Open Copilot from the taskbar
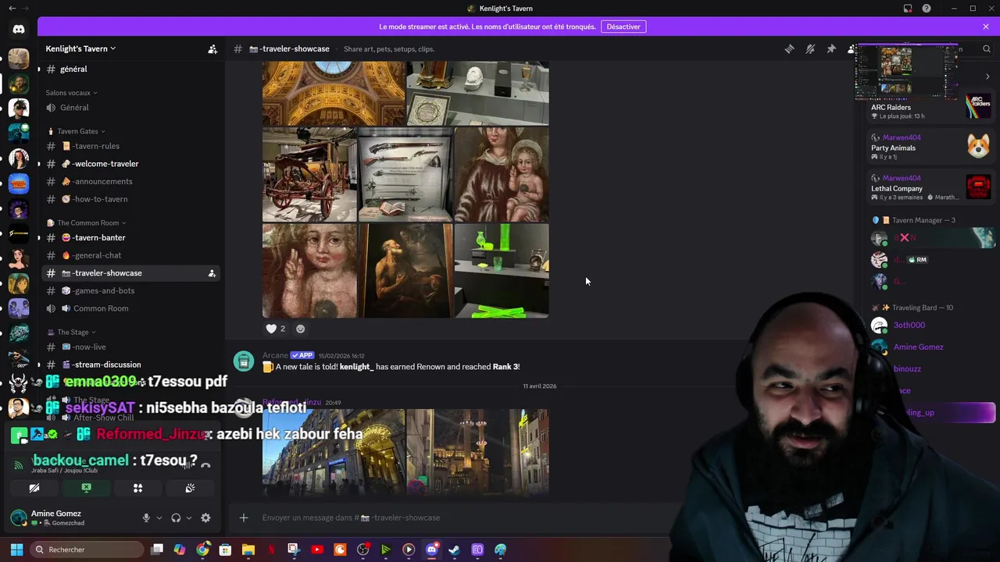 [x=180, y=550]
